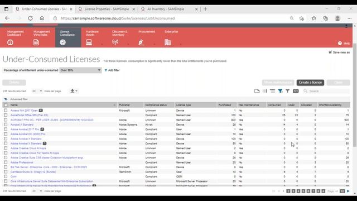Screen dimensions: 357x201
Task: Click browser back arrow
Action: coord(7,18)
